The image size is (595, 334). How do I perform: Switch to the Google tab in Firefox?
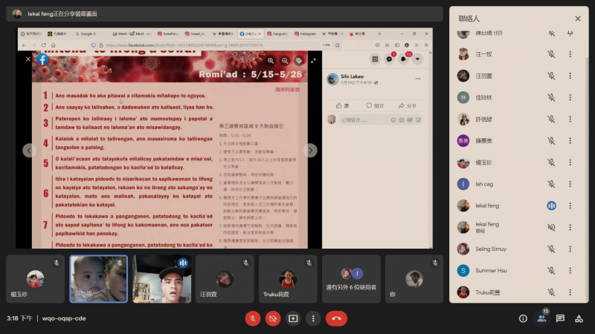pyautogui.click(x=86, y=33)
